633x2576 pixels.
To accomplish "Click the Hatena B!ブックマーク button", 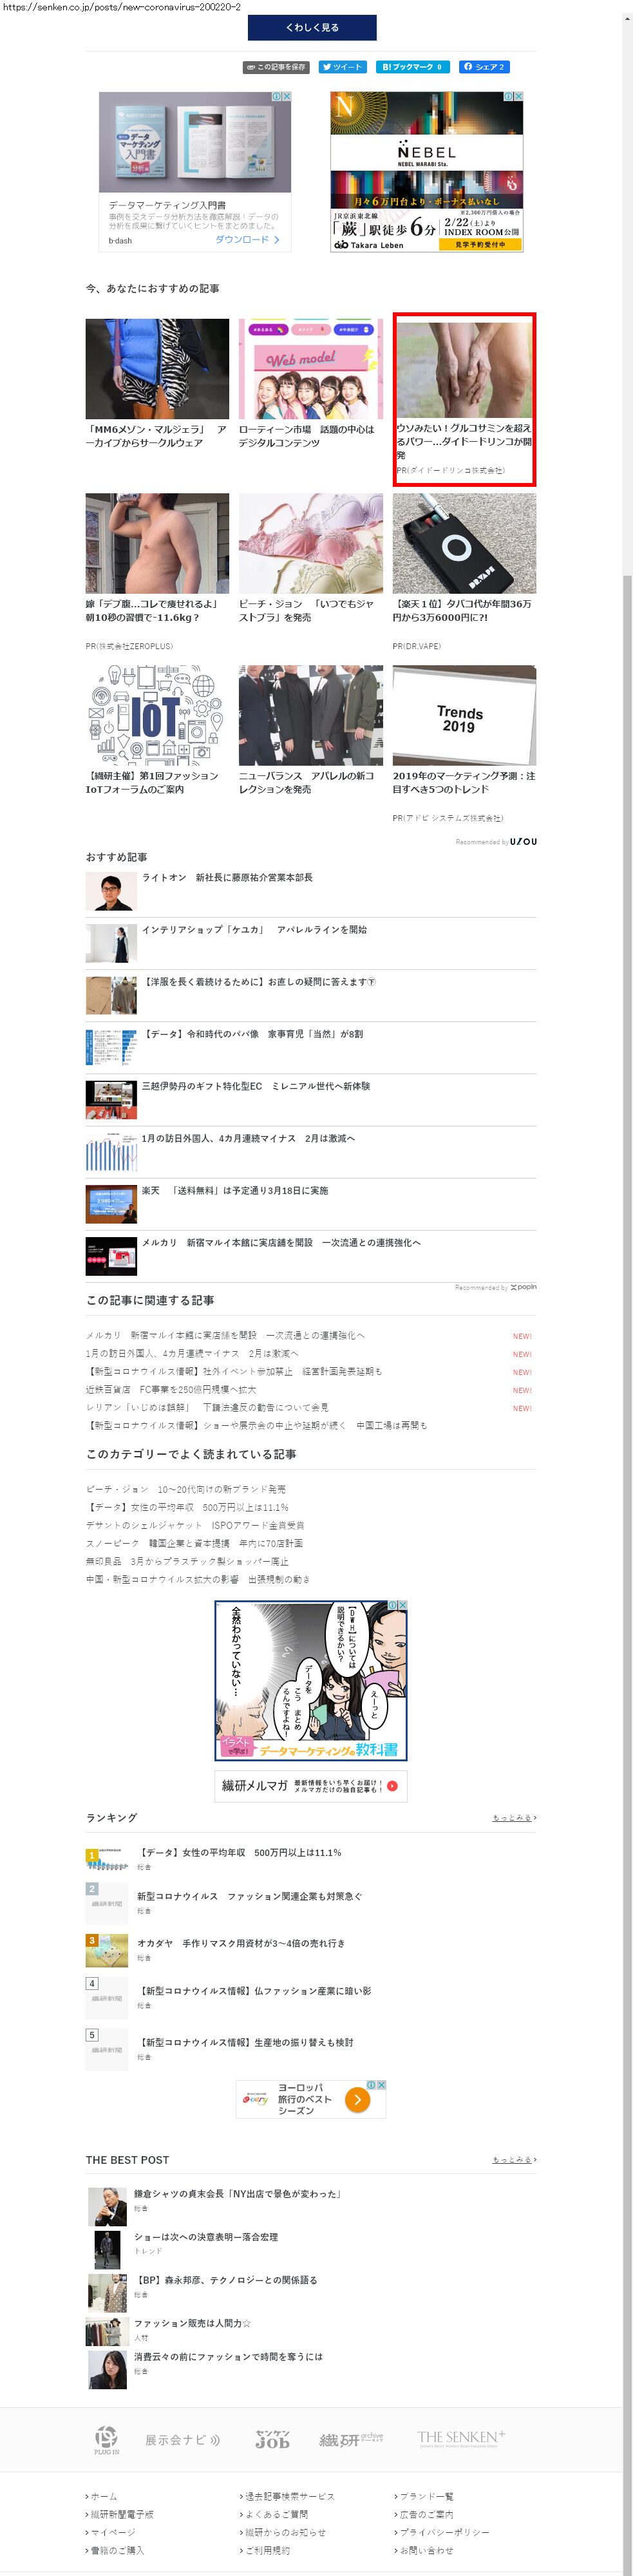I will point(411,67).
